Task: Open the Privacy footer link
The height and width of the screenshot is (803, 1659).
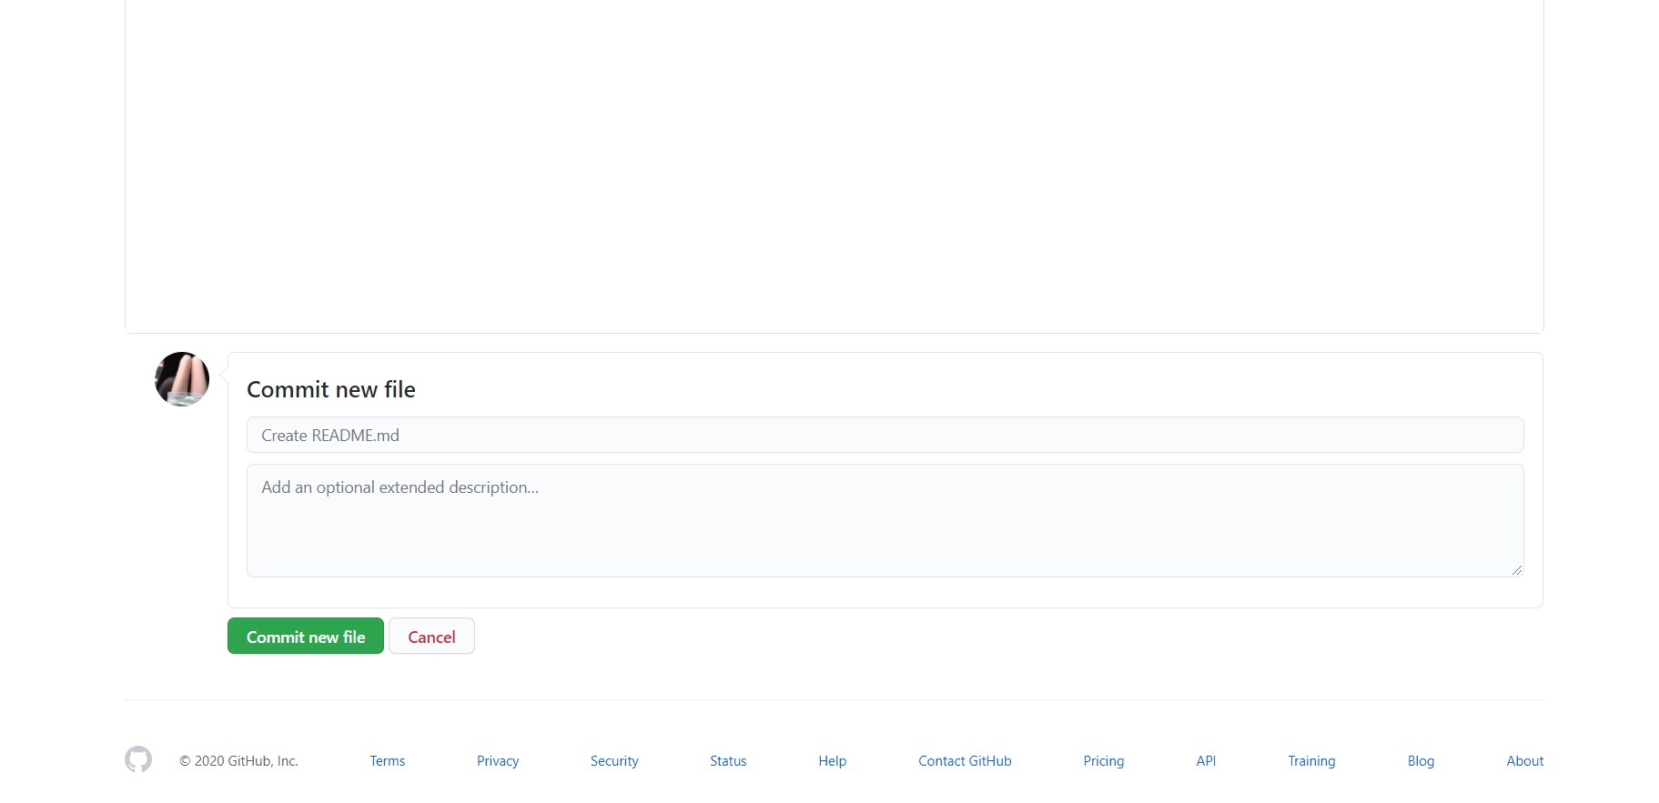Action: (x=498, y=761)
